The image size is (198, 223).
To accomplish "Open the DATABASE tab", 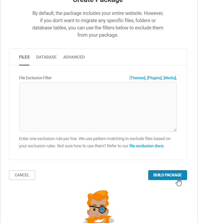I will pos(46,57).
